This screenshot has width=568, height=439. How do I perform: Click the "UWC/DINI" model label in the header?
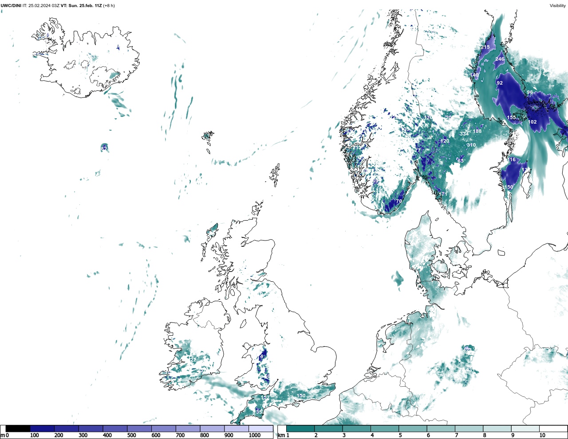coord(11,6)
